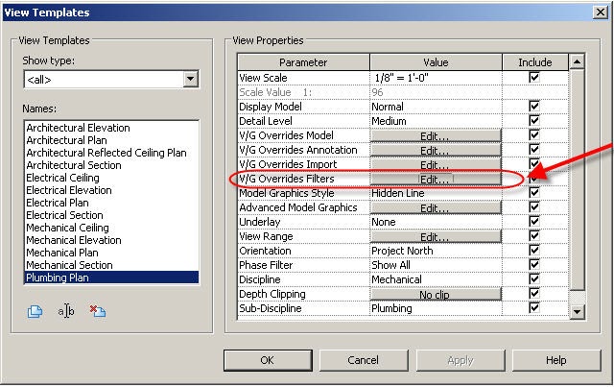Open the Show type dropdown
The height and width of the screenshot is (387, 614).
point(190,79)
